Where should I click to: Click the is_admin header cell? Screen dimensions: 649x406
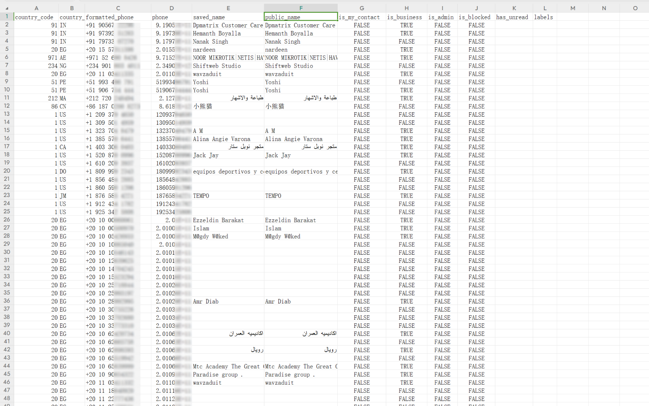click(442, 17)
